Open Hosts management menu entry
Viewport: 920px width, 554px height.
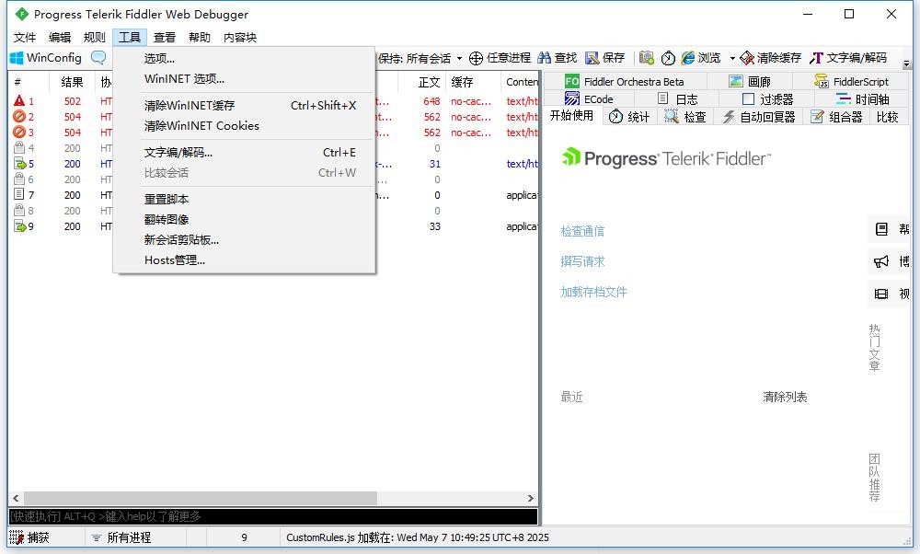pyautogui.click(x=244, y=260)
